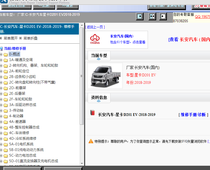210x170 pixels.
Task: Click the 前进 forward button
Action: (67, 7)
